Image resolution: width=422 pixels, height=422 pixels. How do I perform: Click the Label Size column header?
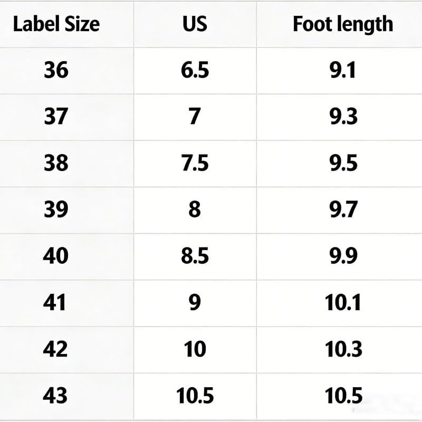click(x=56, y=24)
